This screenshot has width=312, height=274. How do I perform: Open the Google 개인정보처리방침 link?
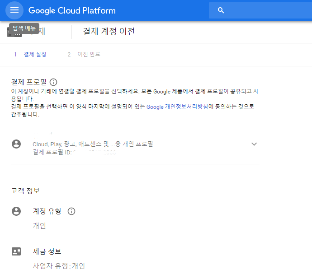[x=177, y=107]
